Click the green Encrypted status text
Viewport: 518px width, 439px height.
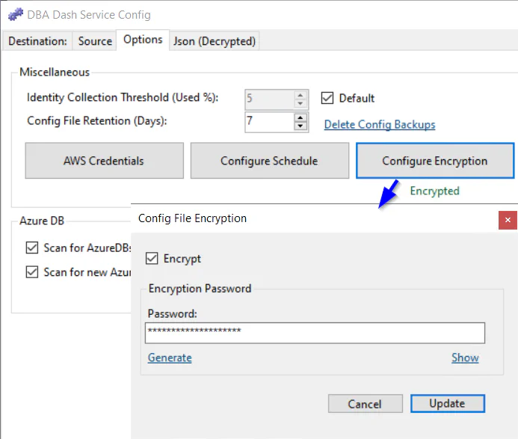[x=435, y=191]
